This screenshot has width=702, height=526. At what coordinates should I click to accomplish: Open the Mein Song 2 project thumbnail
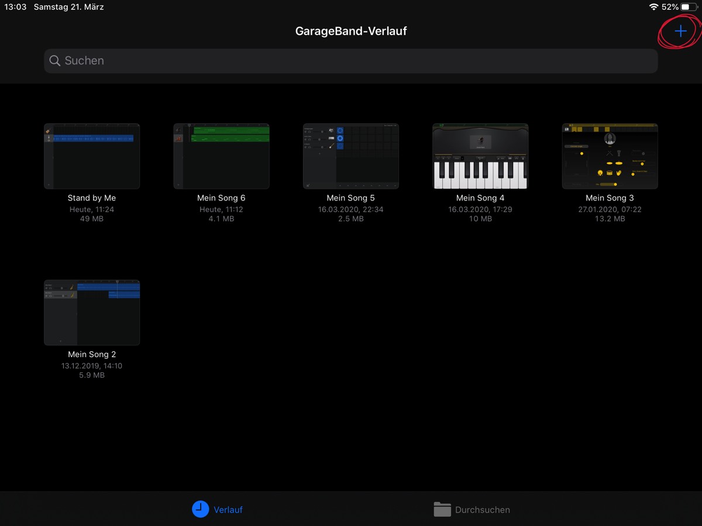tap(92, 313)
